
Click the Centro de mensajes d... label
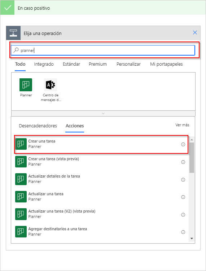click(x=51, y=97)
